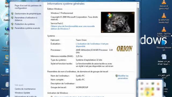Open Windows Update link
The image size is (172, 97).
pyautogui.click(x=22, y=93)
